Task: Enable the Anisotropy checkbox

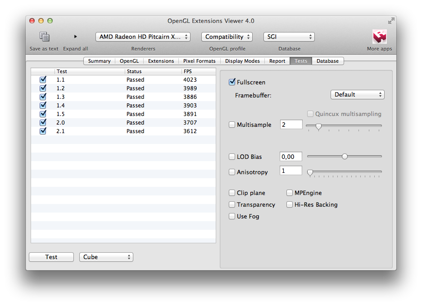Action: pyautogui.click(x=232, y=172)
